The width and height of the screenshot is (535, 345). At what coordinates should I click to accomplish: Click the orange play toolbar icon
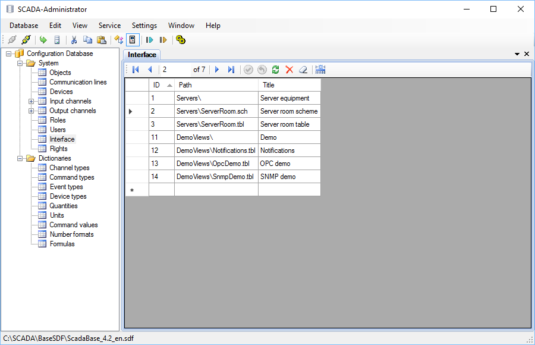pyautogui.click(x=163, y=40)
